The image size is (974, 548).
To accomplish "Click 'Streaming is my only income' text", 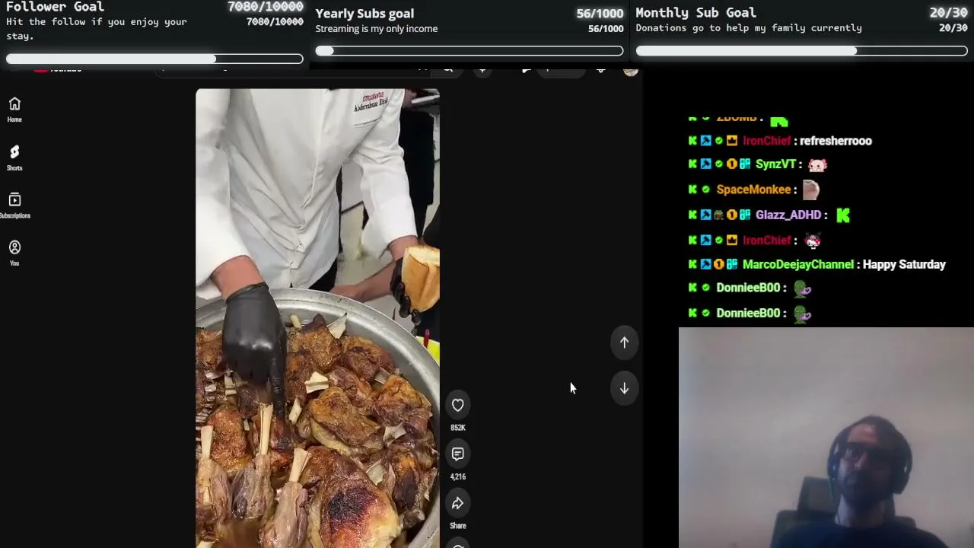I will [x=377, y=29].
